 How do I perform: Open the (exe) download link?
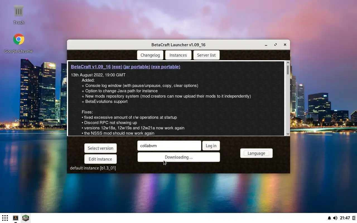click(x=117, y=67)
